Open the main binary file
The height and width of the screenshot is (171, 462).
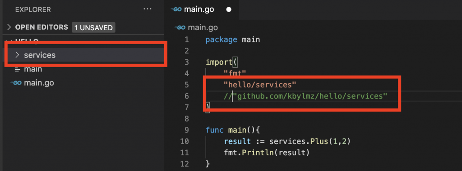33,69
